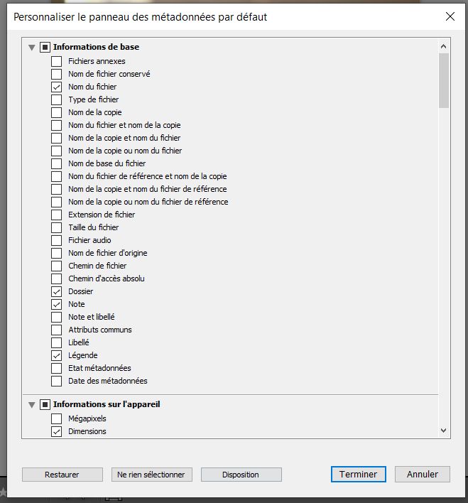
Task: Uncheck the Note checkbox
Action: coord(56,304)
